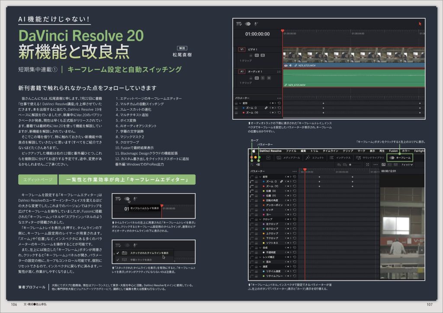
Task: Toggle curve display for アンカーポイン row
Action: click(x=252, y=205)
